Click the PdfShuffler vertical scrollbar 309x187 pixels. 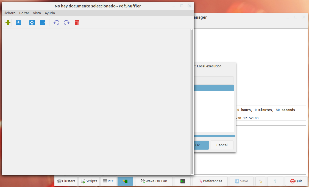click(x=192, y=101)
